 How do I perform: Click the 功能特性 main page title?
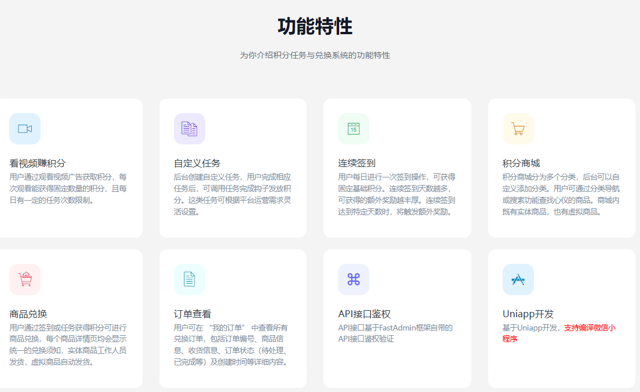click(315, 27)
